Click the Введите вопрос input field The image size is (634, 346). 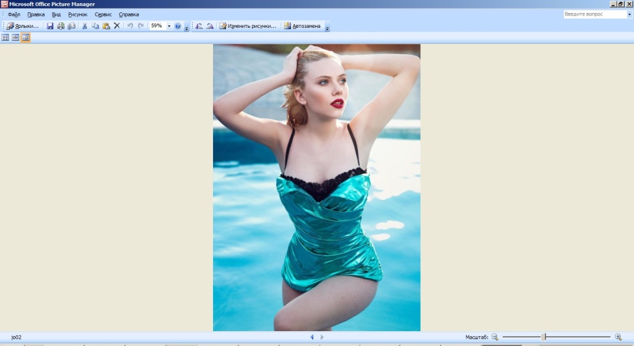point(594,14)
